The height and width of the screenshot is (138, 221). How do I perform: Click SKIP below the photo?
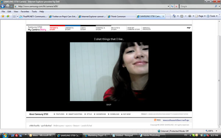[x=109, y=105]
